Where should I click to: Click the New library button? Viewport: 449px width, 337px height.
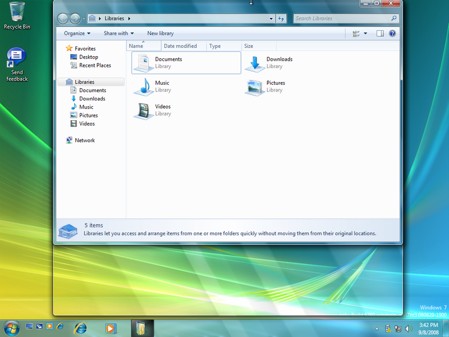pyautogui.click(x=161, y=33)
